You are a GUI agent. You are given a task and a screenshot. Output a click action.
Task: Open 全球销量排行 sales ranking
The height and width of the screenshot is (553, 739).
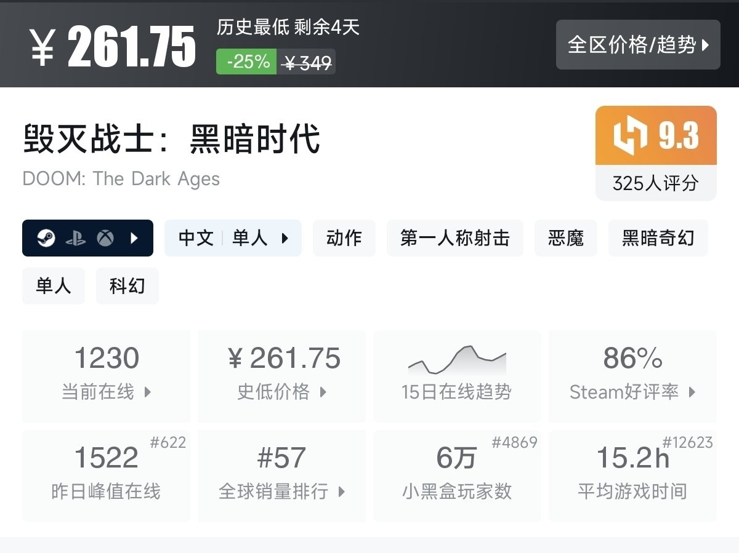click(x=281, y=475)
